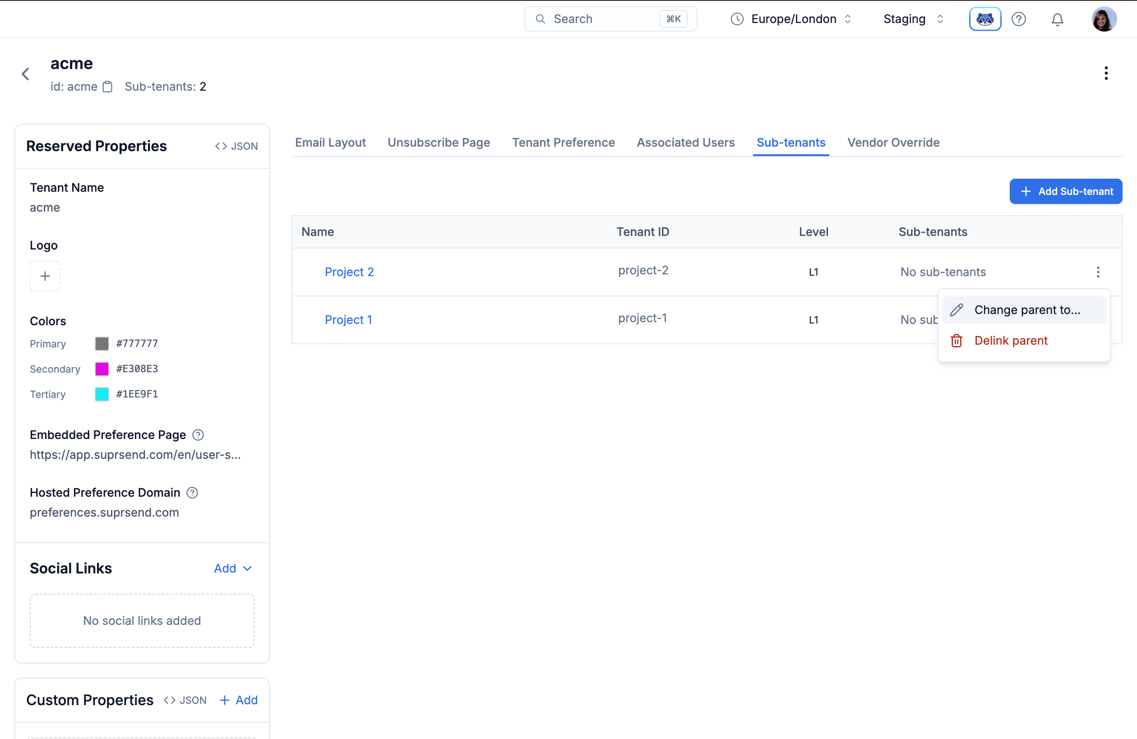View Reserved Properties as JSON
The height and width of the screenshot is (739, 1137).
(236, 146)
